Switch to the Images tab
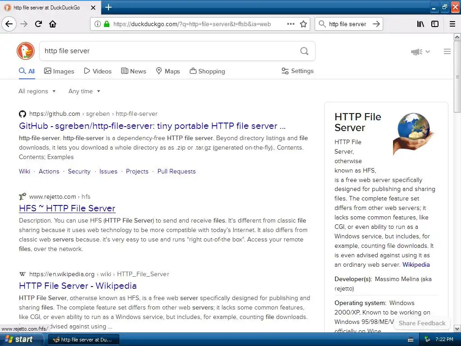The height and width of the screenshot is (346, 461). [59, 71]
